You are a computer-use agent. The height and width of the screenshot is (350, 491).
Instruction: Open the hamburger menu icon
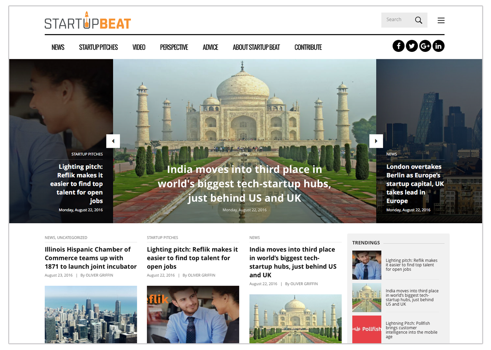coord(441,20)
